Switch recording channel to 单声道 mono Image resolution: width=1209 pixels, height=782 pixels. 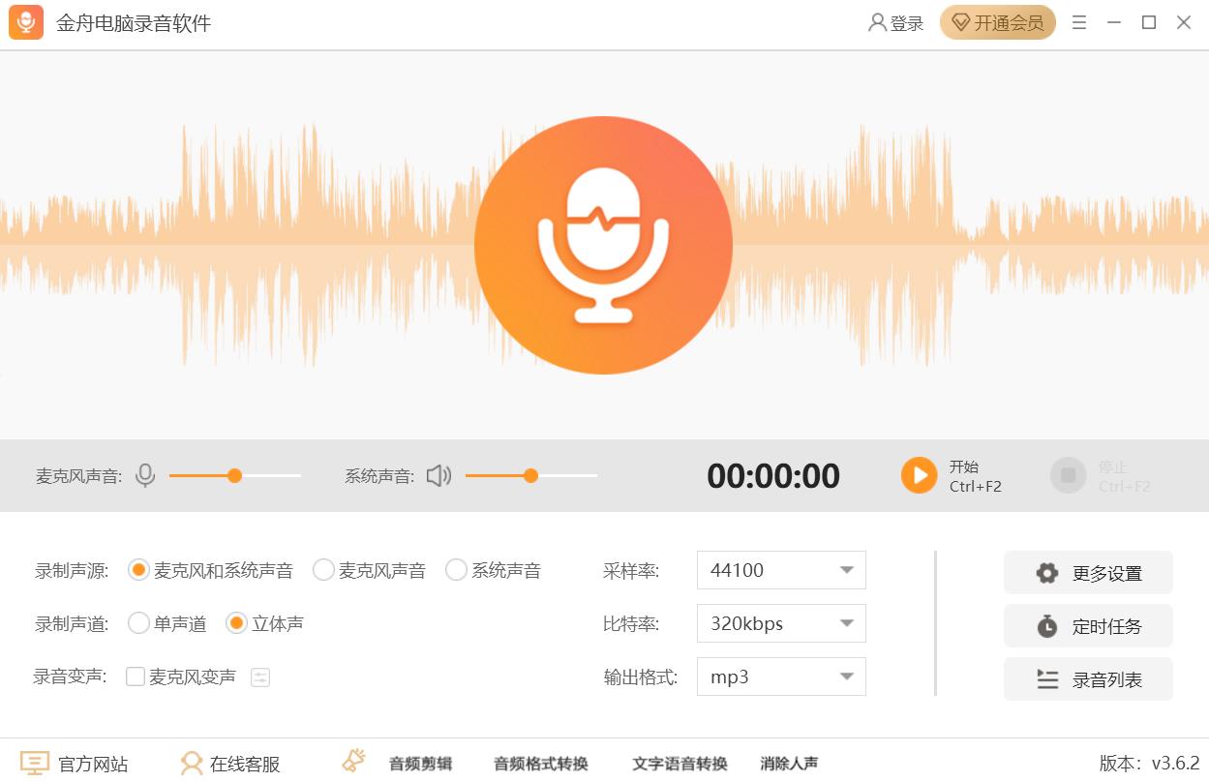click(x=138, y=623)
